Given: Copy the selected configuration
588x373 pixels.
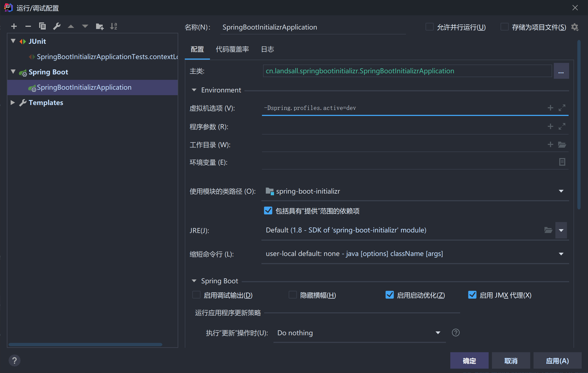Looking at the screenshot, I should [x=42, y=26].
